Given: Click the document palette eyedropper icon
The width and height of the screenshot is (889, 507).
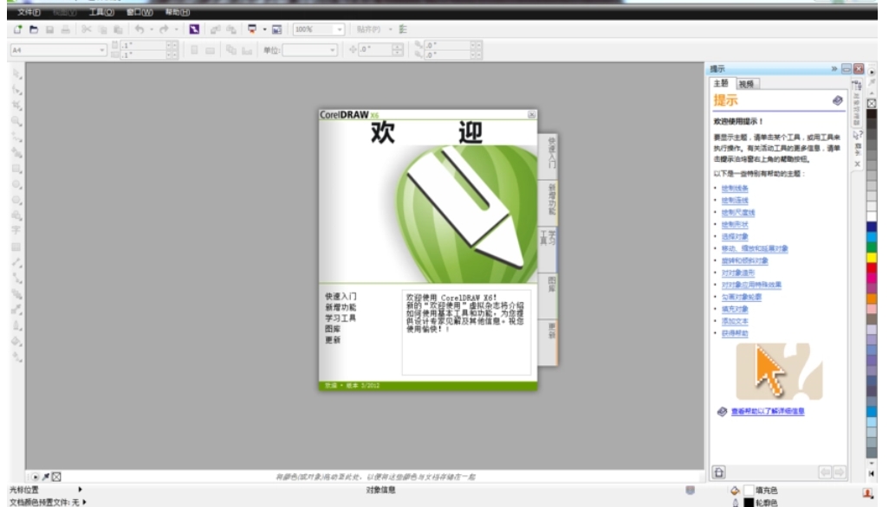Looking at the screenshot, I should (46, 477).
